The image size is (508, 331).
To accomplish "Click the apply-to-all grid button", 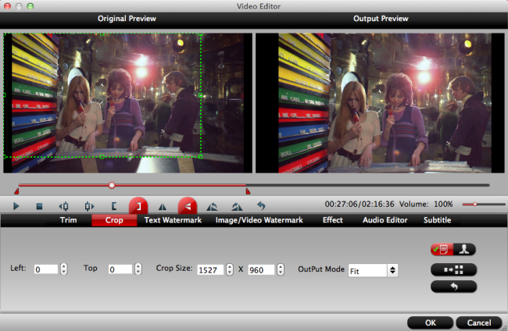I will click(x=453, y=269).
